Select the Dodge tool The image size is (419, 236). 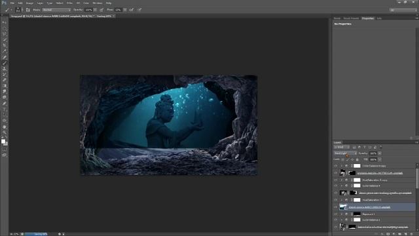(x=5, y=98)
